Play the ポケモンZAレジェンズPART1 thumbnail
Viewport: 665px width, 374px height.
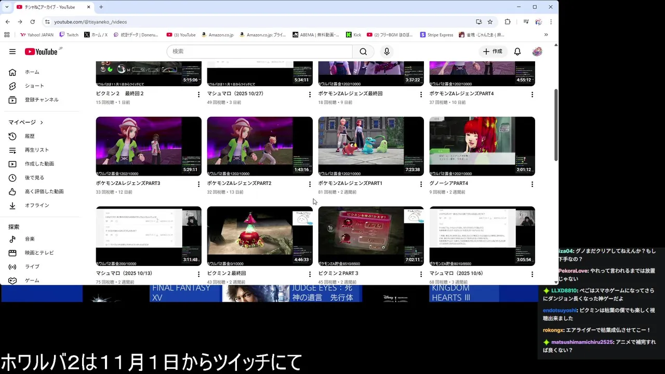click(371, 146)
